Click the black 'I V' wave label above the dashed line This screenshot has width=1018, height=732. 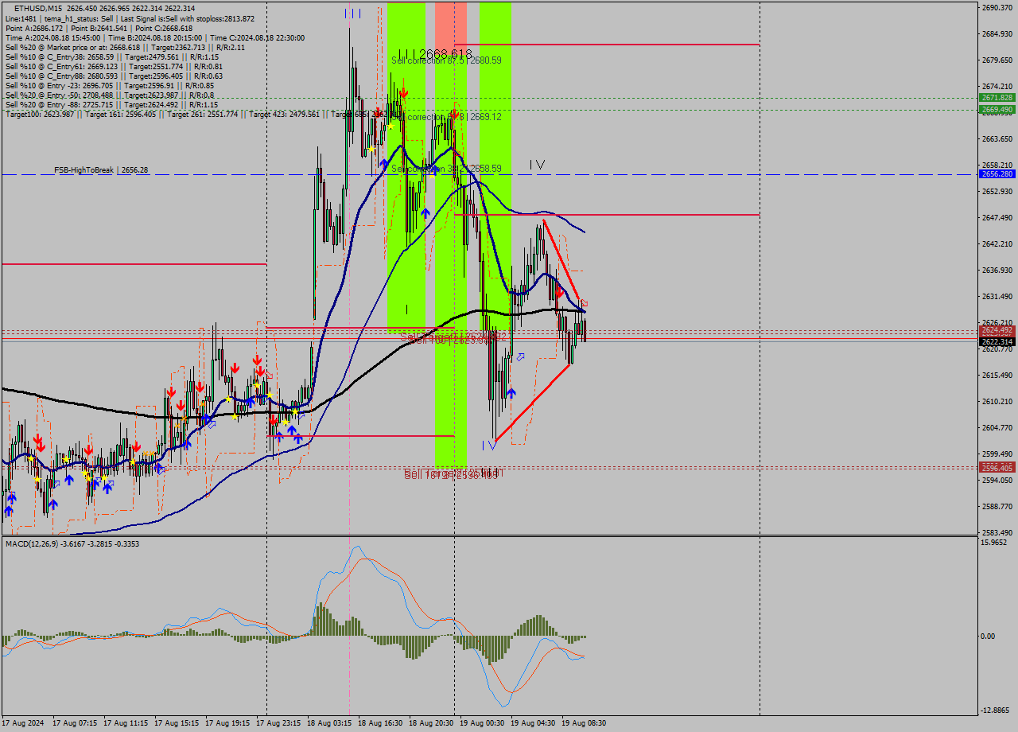click(x=538, y=165)
